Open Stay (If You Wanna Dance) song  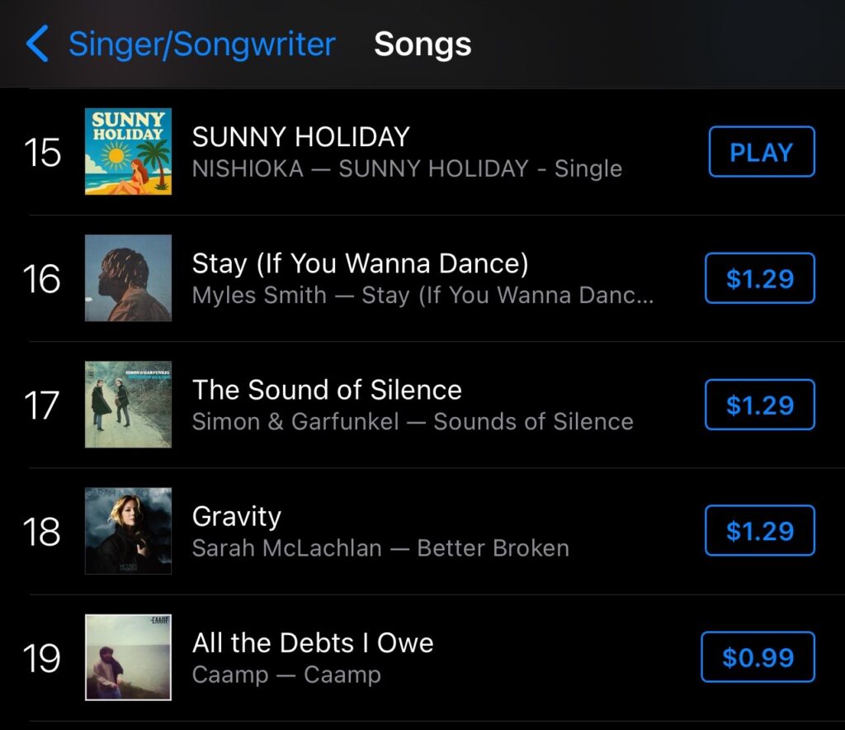pyautogui.click(x=360, y=263)
